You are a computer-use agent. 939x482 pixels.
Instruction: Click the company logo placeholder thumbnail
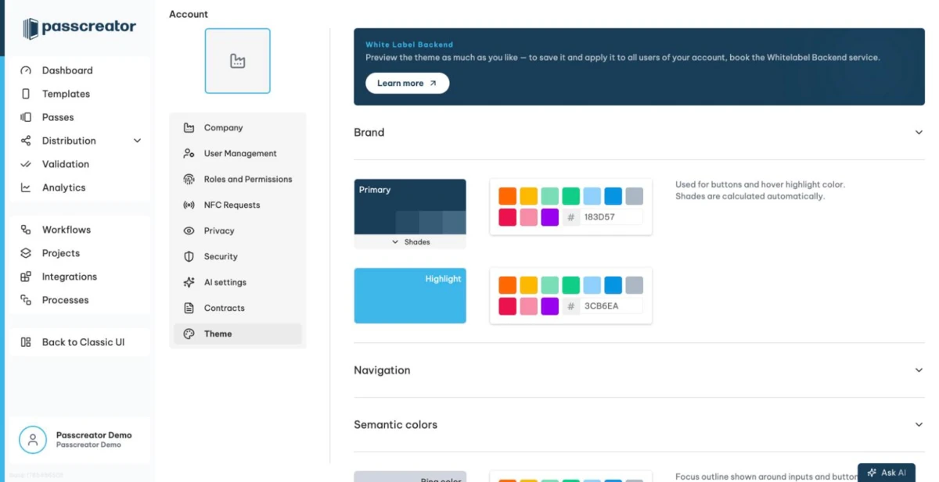point(238,61)
